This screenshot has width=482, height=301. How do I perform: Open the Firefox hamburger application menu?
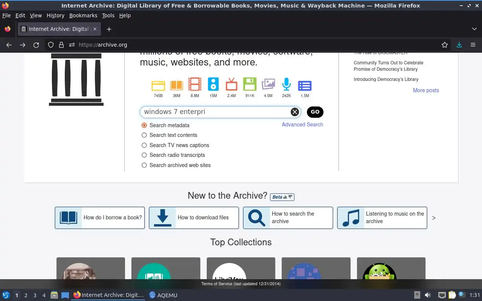pos(473,45)
